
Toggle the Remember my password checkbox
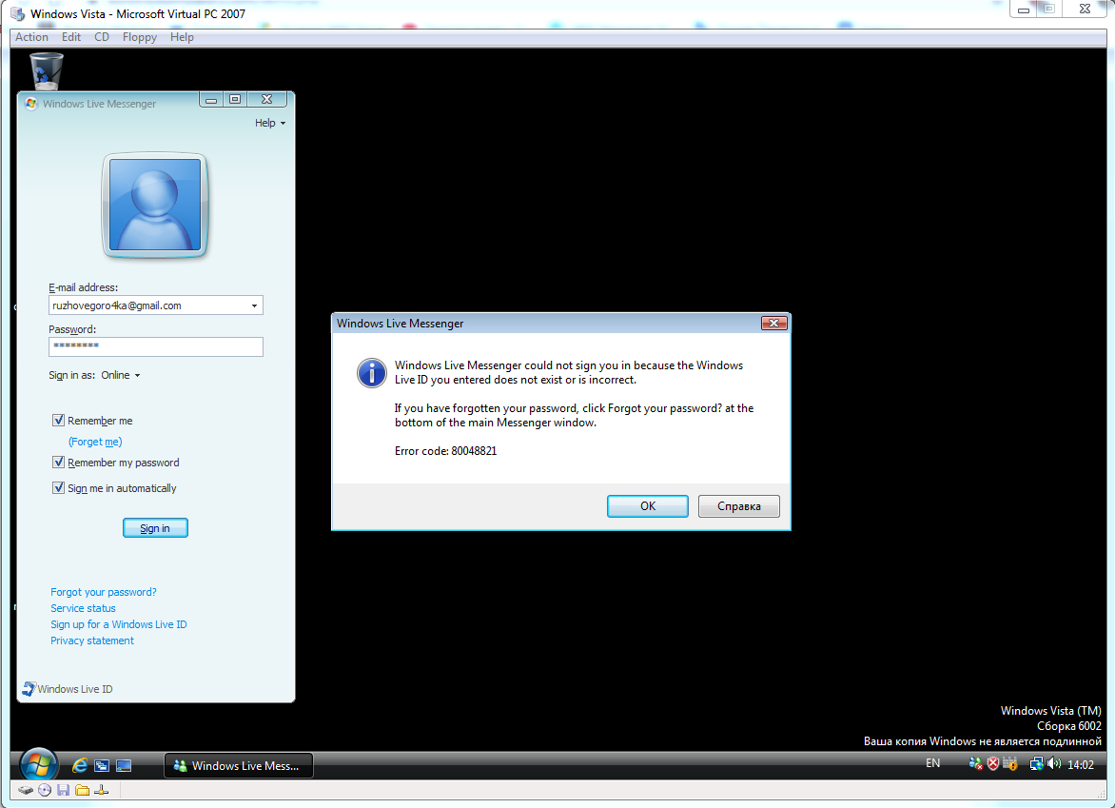coord(59,463)
